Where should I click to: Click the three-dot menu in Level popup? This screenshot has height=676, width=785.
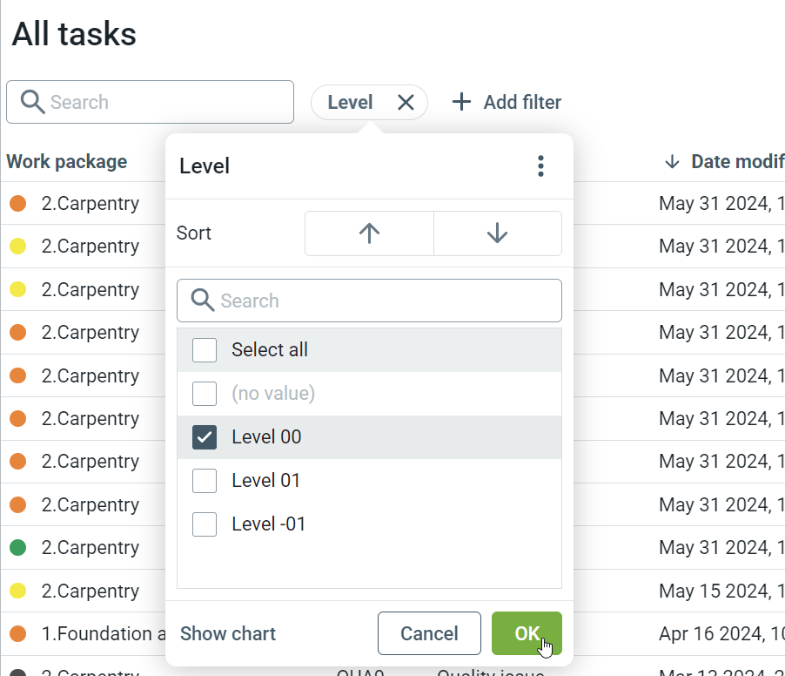[x=540, y=166]
